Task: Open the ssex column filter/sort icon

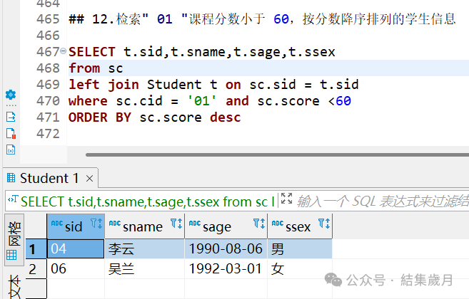Action: point(324,224)
